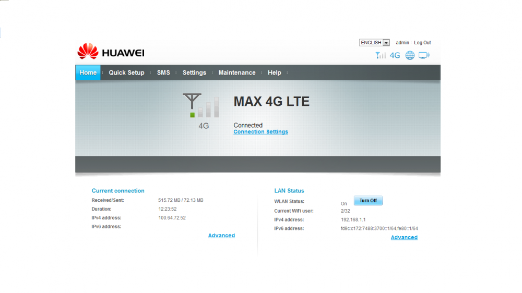522x293 pixels.
Task: Open Advanced under LAN Status
Action: [404, 237]
